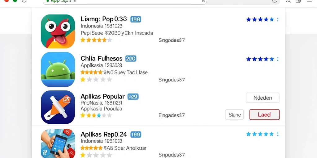Click the reload icon left of the address bar
Screen dimensions: 317x158
click(24, 1)
